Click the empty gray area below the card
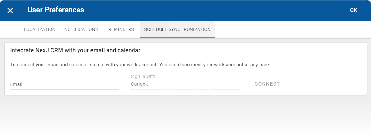The image size is (371, 136). pyautogui.click(x=185, y=116)
